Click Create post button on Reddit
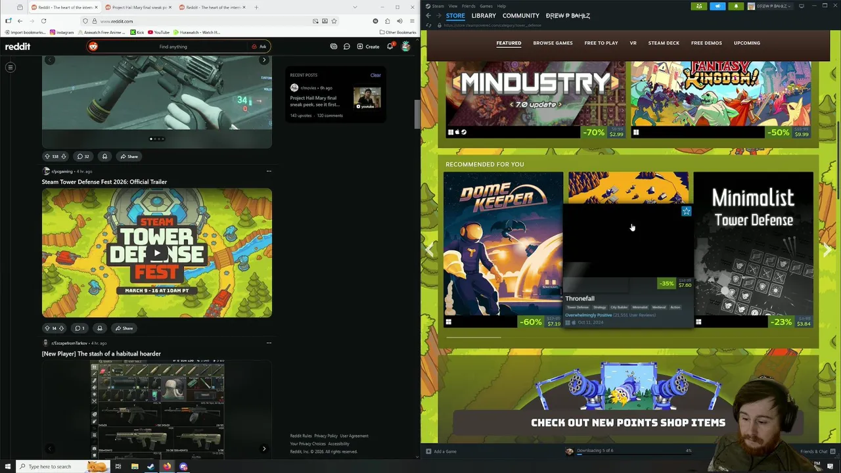Screen dimensions: 841x473 [368, 47]
